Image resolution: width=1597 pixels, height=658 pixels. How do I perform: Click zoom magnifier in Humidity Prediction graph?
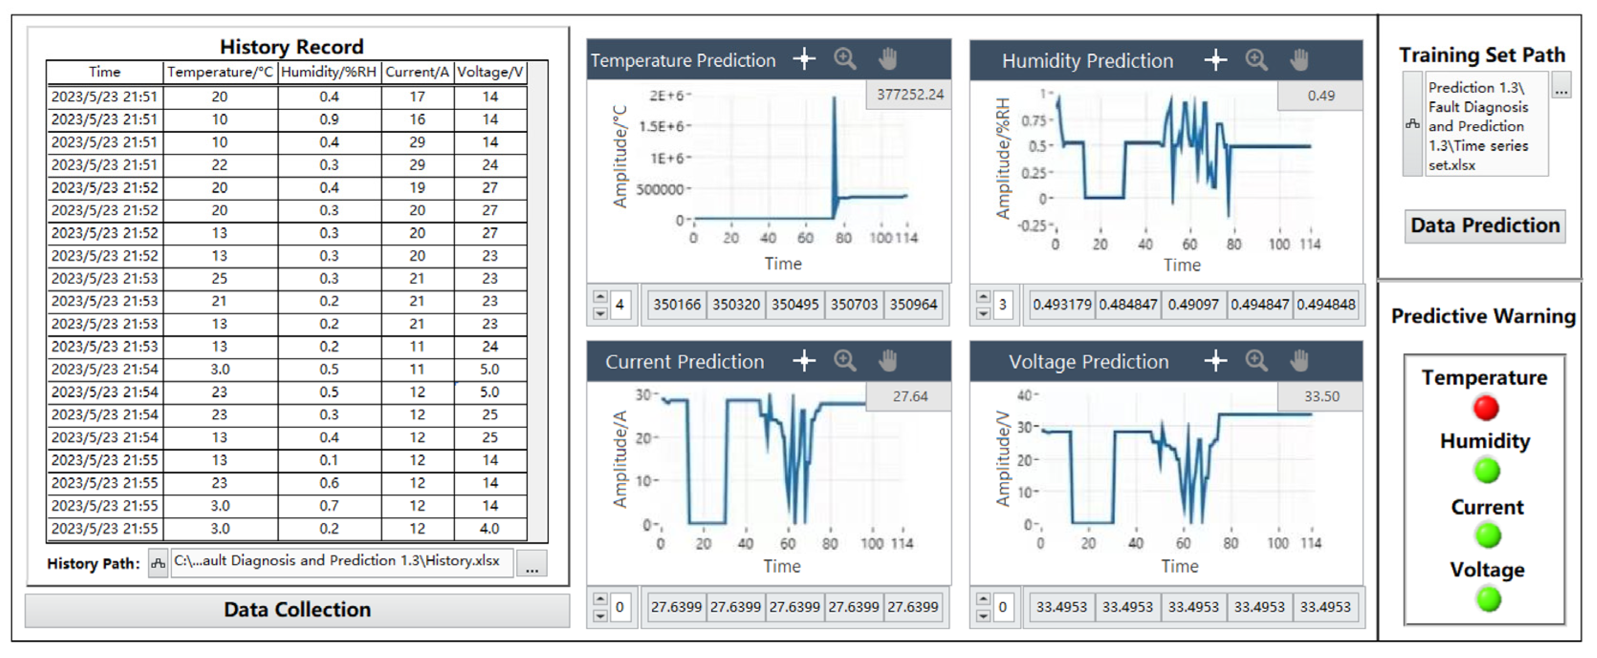(x=1257, y=60)
